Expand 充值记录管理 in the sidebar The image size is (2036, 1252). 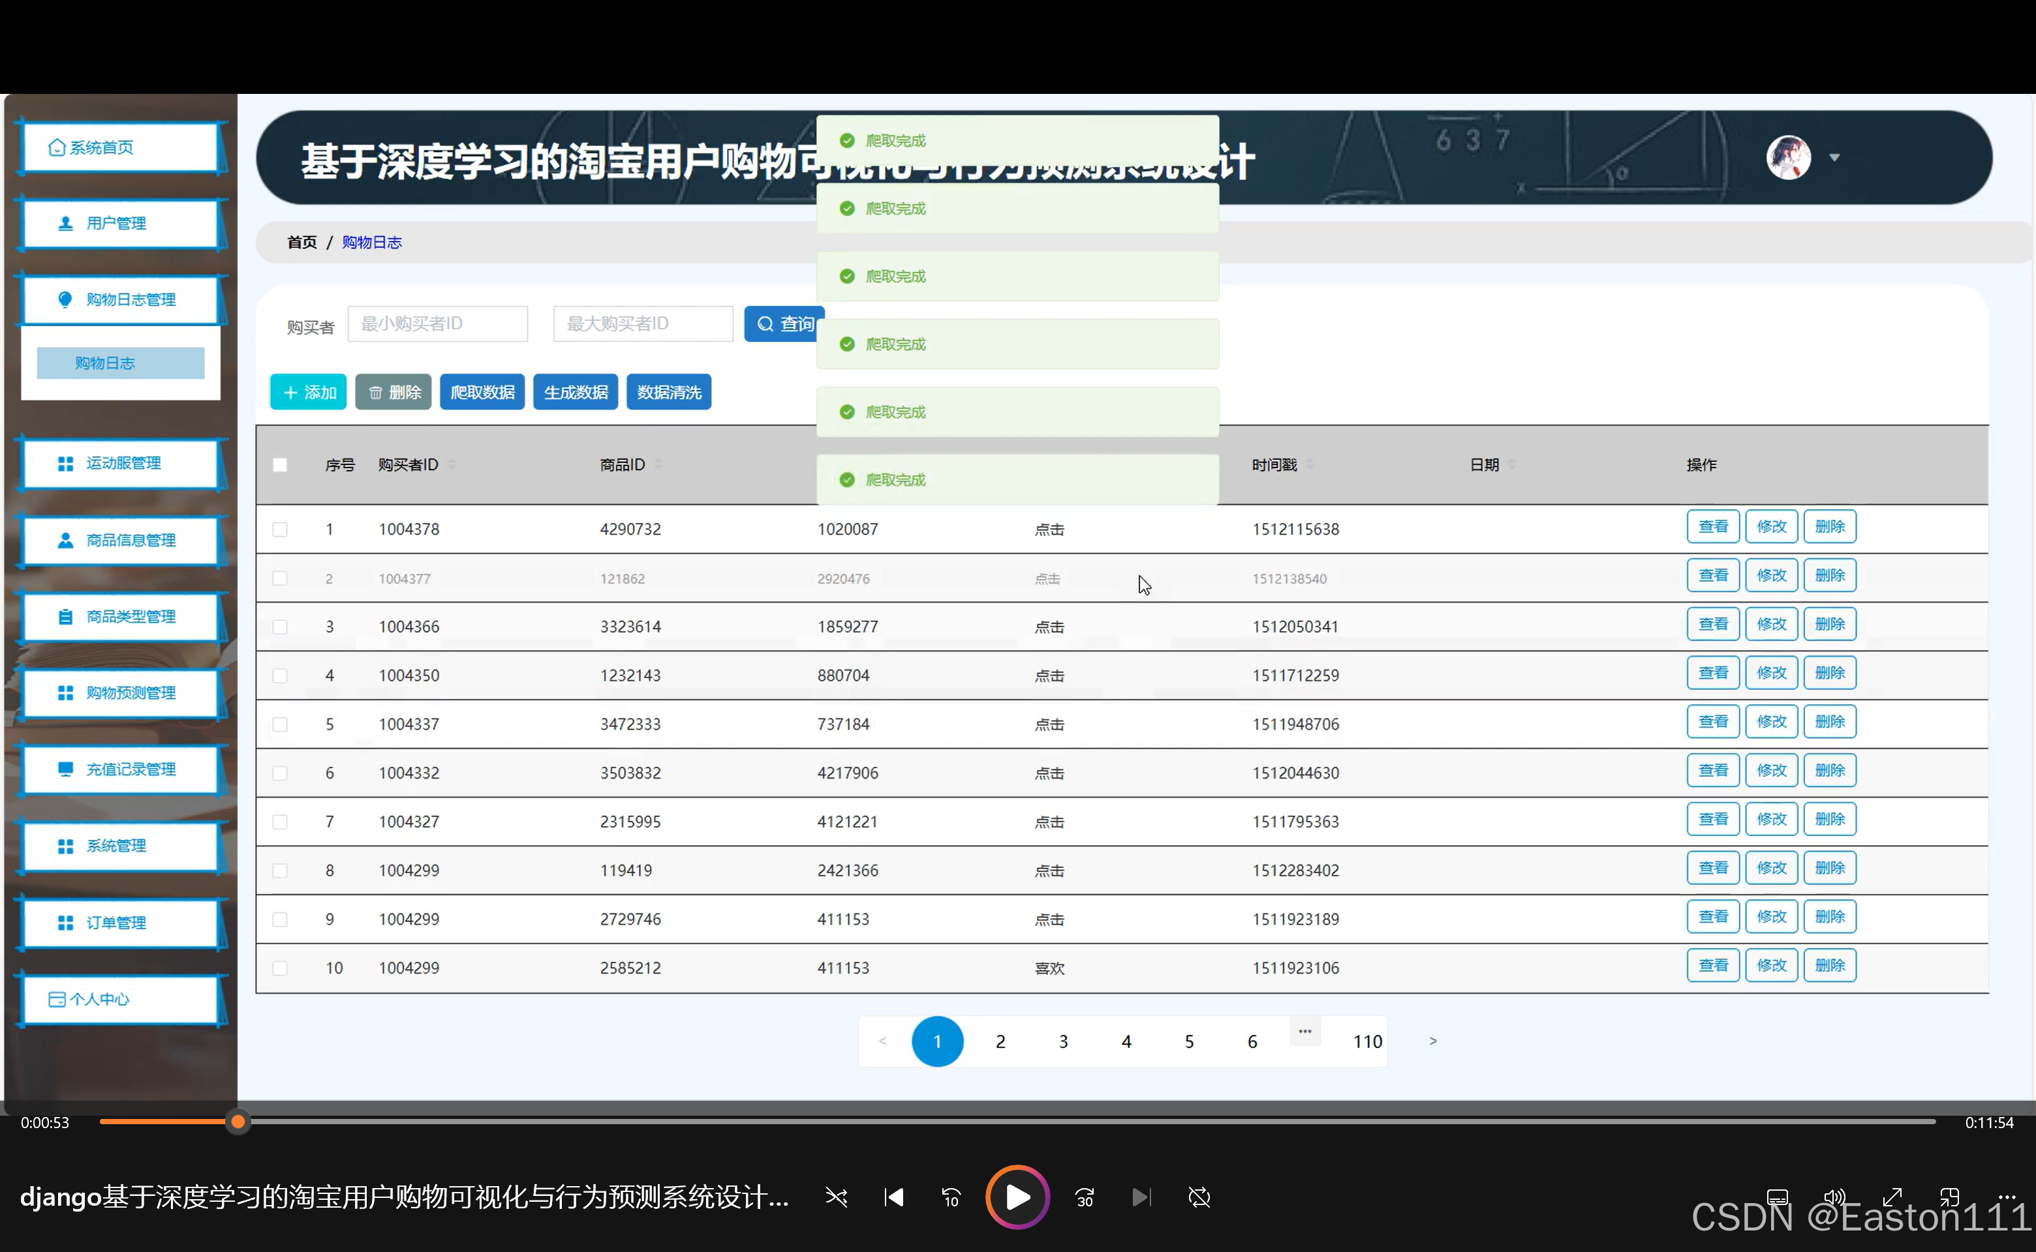click(121, 769)
